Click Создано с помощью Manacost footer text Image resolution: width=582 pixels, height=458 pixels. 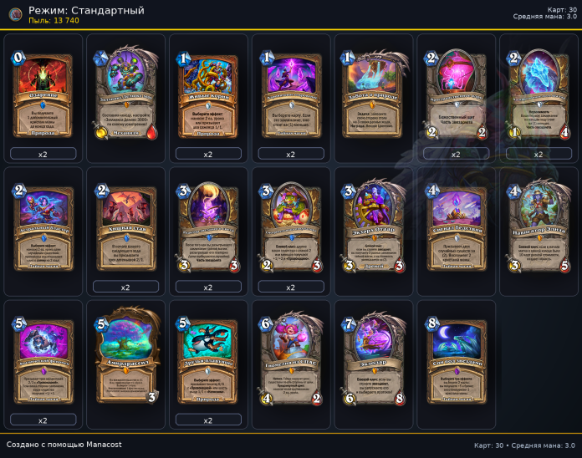[x=64, y=445]
